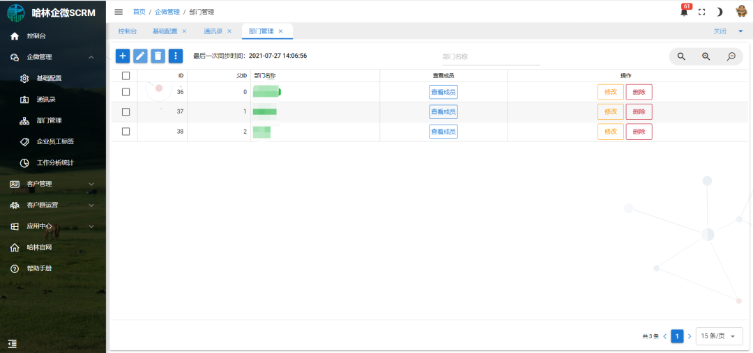This screenshot has height=353, width=753.
Task: Toggle the select-all header checkbox
Action: point(126,75)
